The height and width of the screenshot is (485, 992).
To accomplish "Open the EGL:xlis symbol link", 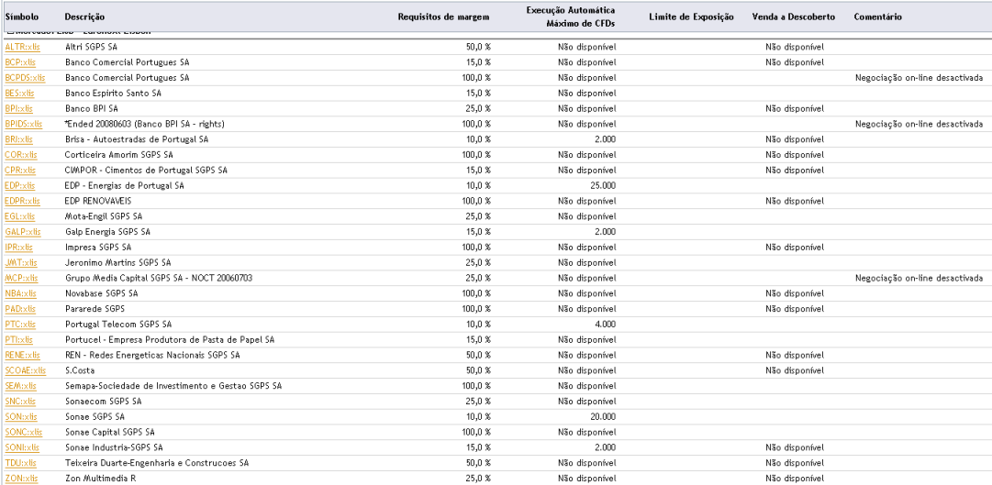I will click(x=20, y=216).
